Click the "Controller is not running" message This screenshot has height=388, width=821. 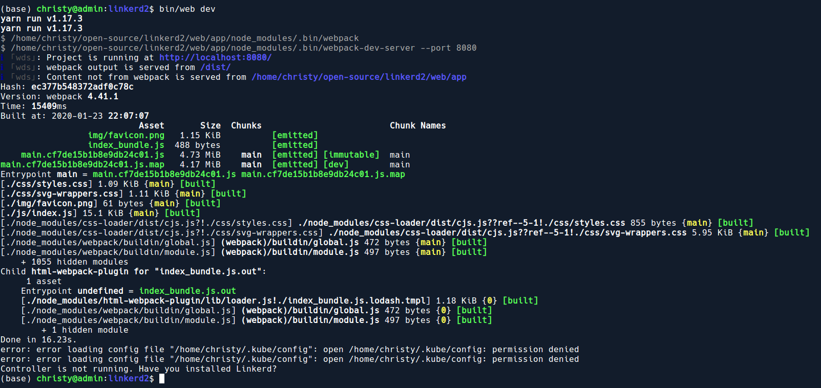(139, 369)
